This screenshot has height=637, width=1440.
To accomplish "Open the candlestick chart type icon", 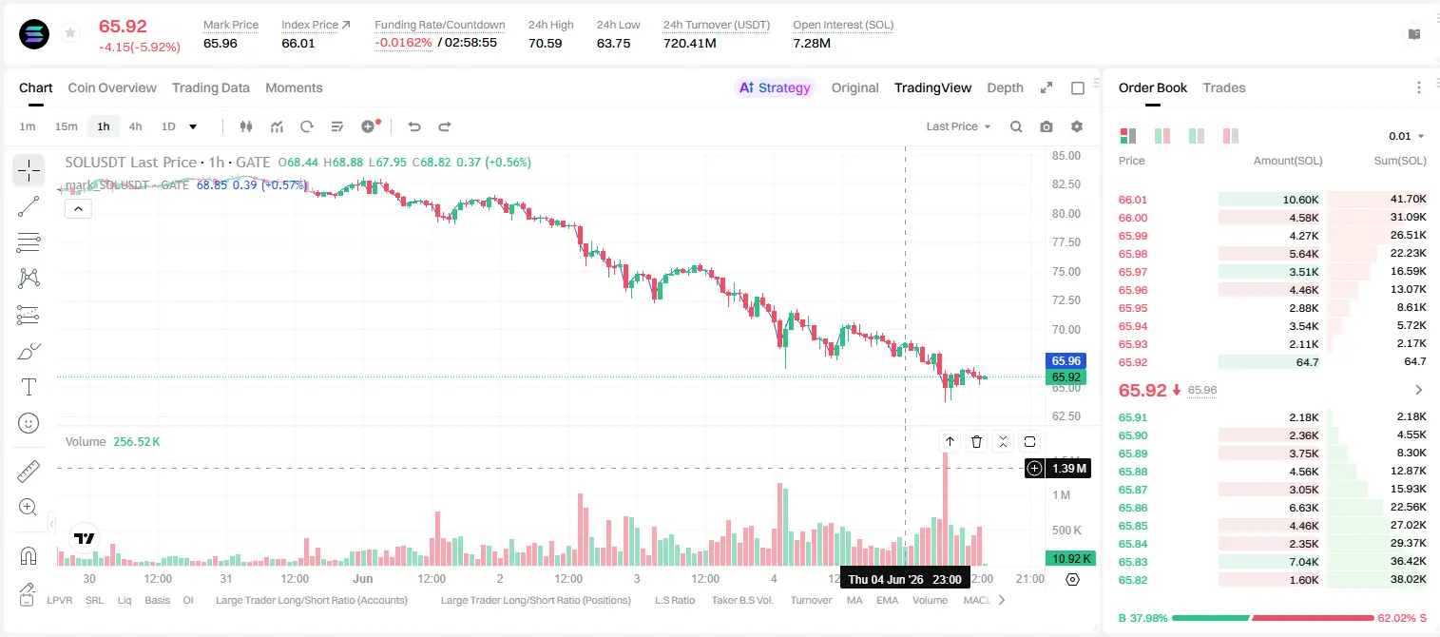I will [x=246, y=126].
